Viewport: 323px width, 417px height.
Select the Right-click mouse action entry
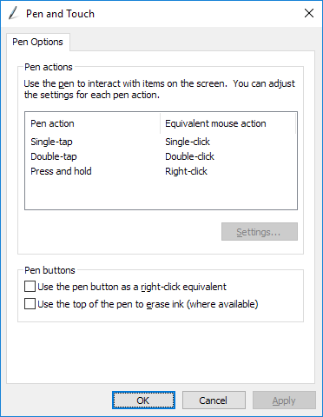(x=186, y=171)
